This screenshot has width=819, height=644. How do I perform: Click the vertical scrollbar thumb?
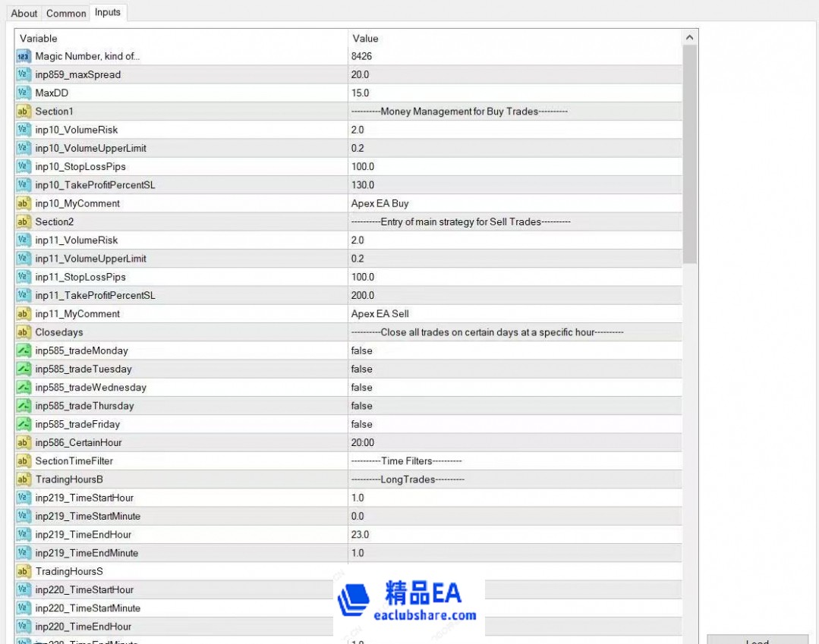pyautogui.click(x=689, y=152)
